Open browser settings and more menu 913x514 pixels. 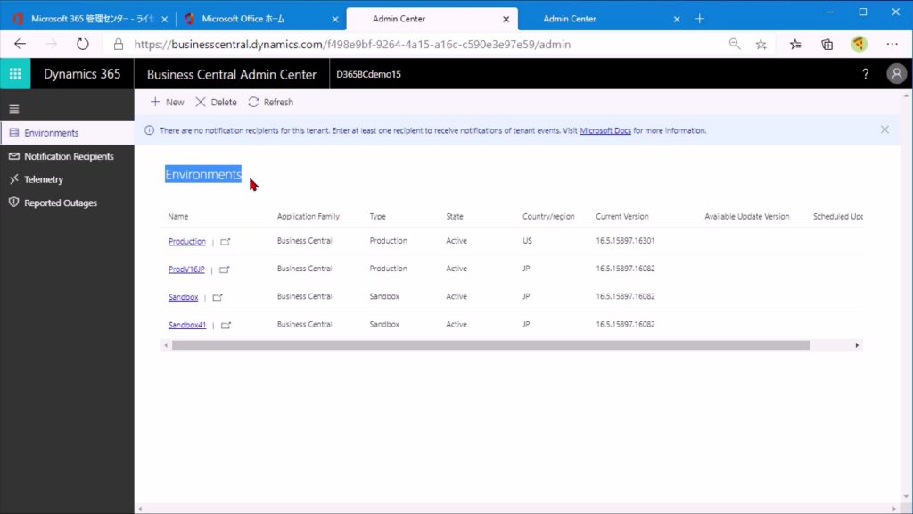coord(892,45)
